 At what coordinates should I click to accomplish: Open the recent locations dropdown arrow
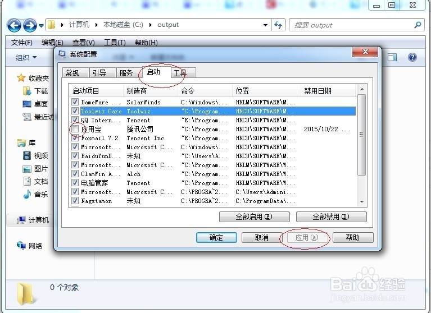pyautogui.click(x=41, y=25)
